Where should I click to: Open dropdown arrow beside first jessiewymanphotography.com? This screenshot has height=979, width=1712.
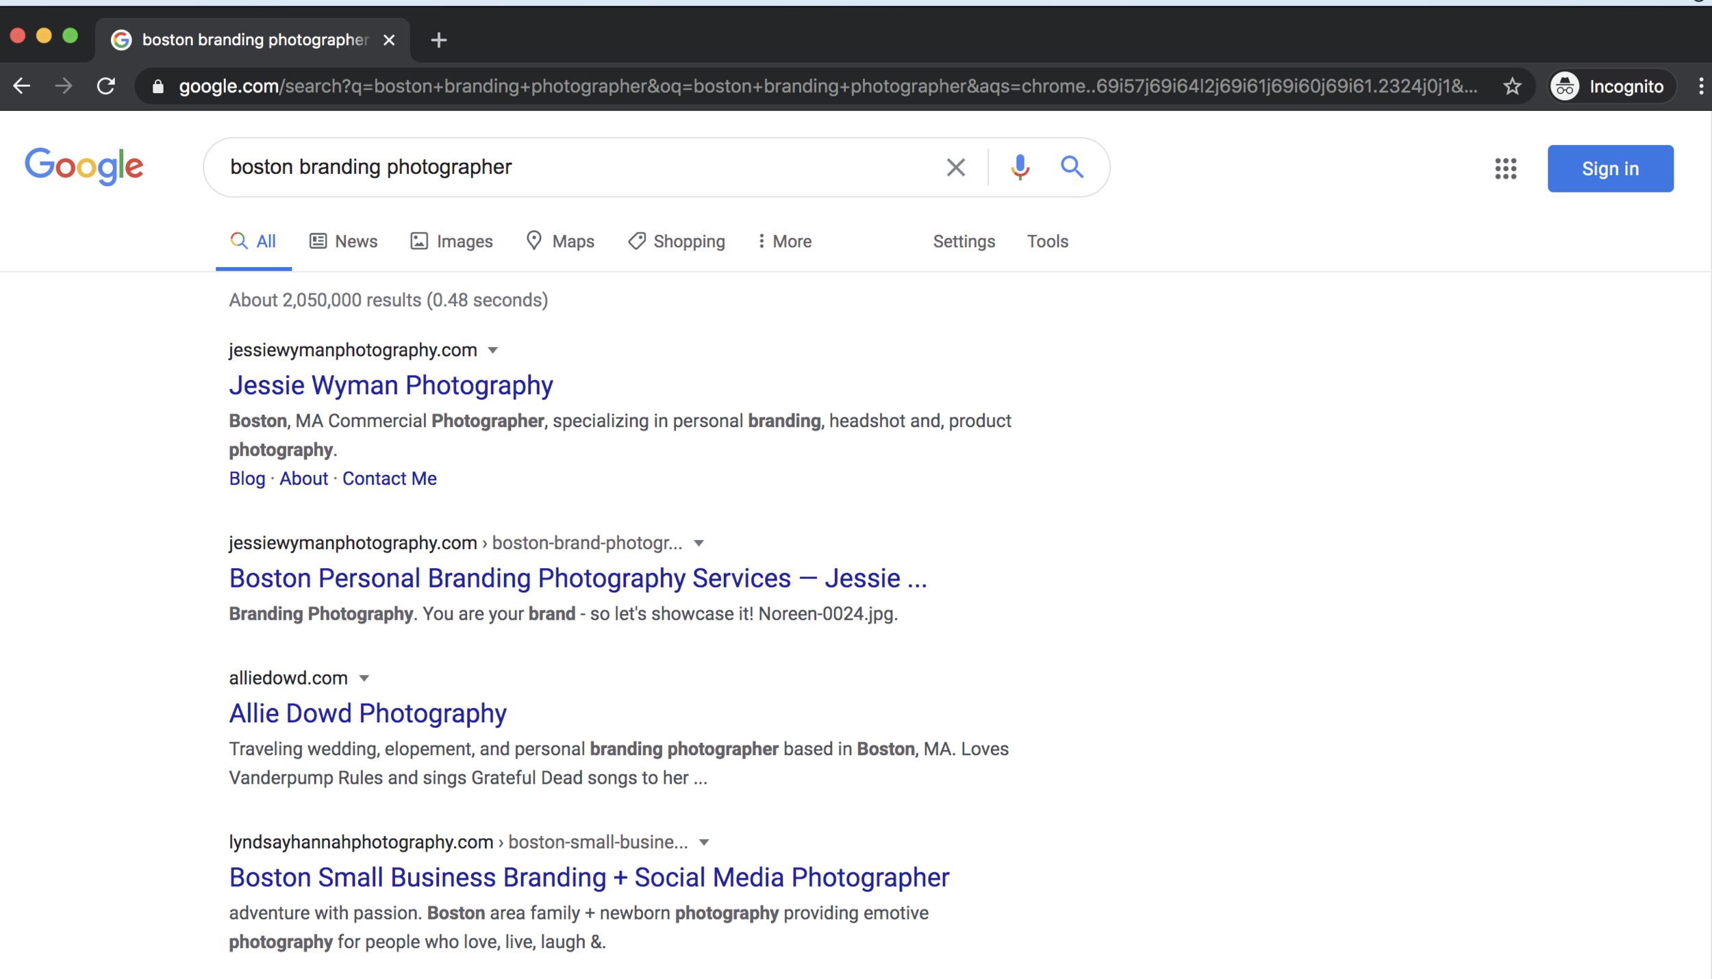pyautogui.click(x=492, y=351)
